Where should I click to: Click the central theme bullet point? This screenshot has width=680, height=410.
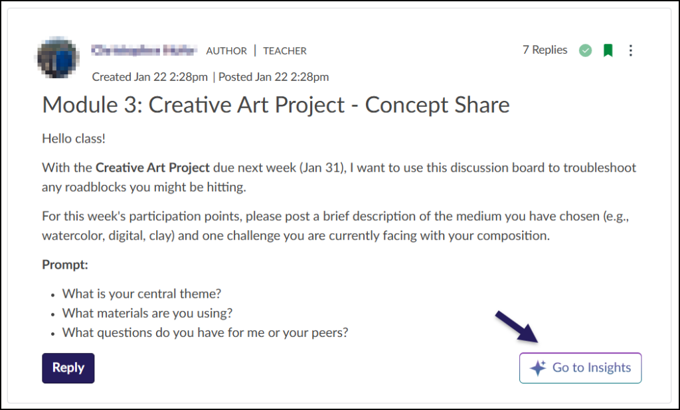pyautogui.click(x=141, y=293)
